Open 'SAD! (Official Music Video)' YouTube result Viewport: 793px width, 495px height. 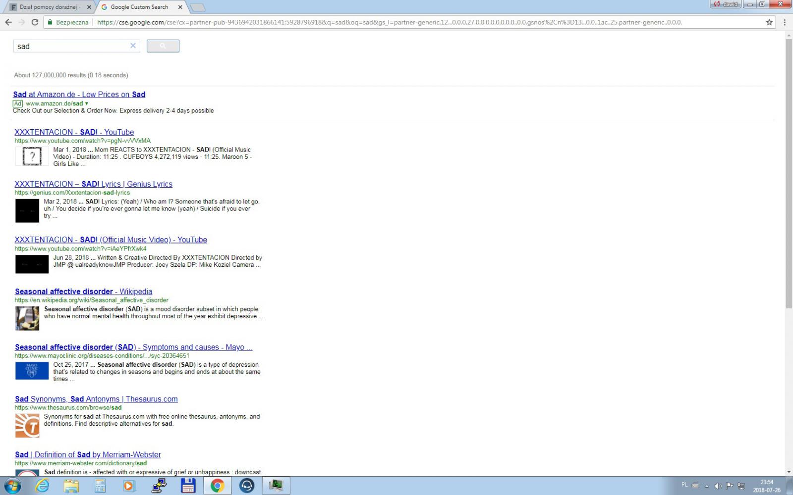point(111,240)
